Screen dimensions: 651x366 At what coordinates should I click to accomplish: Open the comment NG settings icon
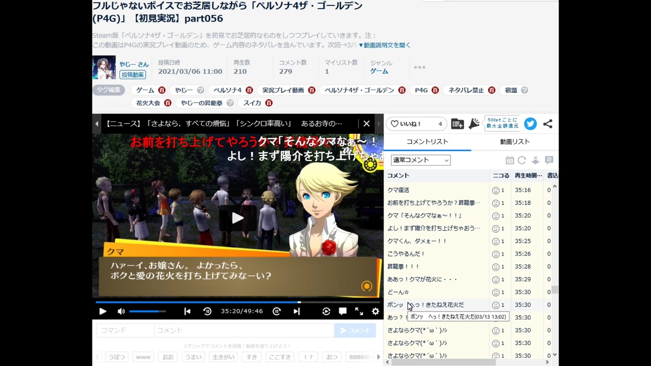[x=549, y=160]
